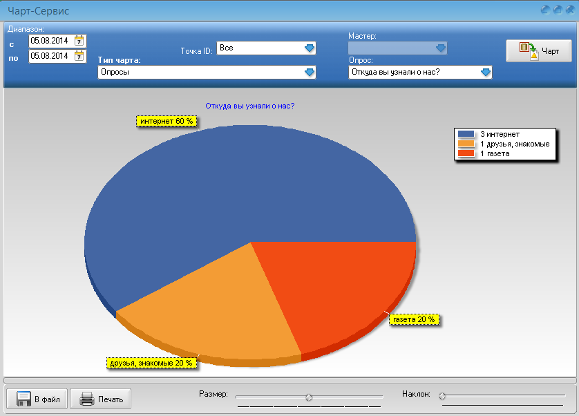Select blue интернет legend color swatch
Image resolution: width=579 pixels, height=416 pixels.
click(466, 134)
